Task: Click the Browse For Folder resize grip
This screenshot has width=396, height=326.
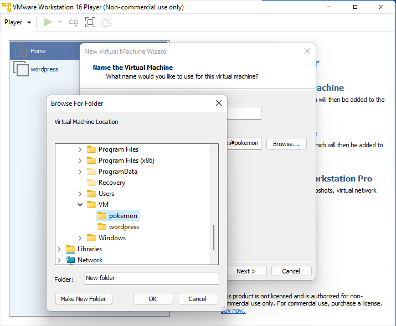Action: point(224,308)
